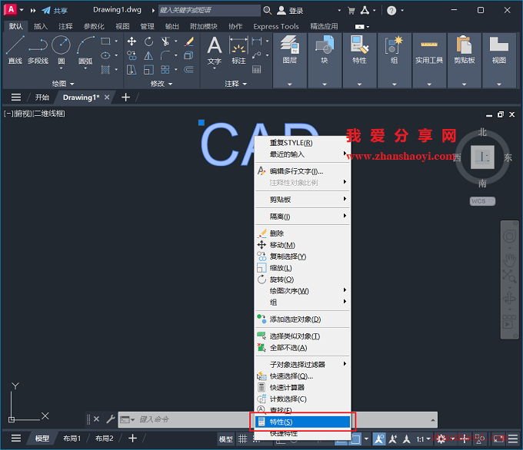This screenshot has width=523, height=450.
Task: Close the Drawing1 file tab
Action: [x=107, y=98]
